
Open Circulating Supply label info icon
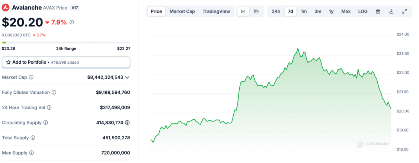(46, 123)
